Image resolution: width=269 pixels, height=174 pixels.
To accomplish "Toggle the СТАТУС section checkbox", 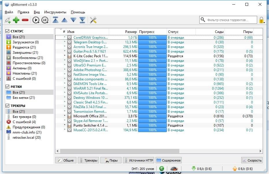I will pos(7,31).
